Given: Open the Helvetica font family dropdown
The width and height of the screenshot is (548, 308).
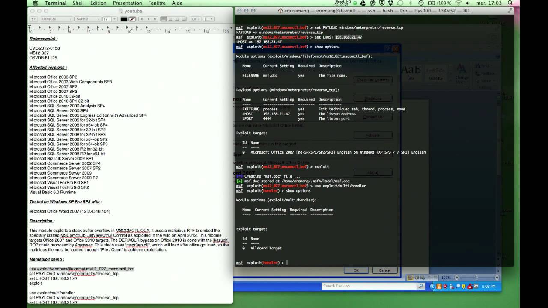Looking at the screenshot, I should click(x=57, y=19).
